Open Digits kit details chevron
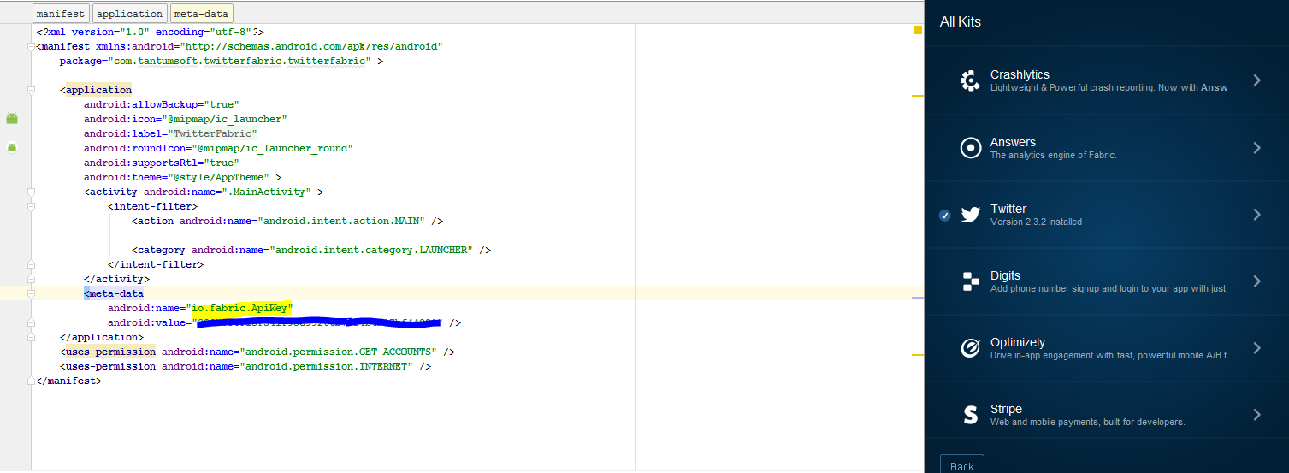 tap(1256, 281)
